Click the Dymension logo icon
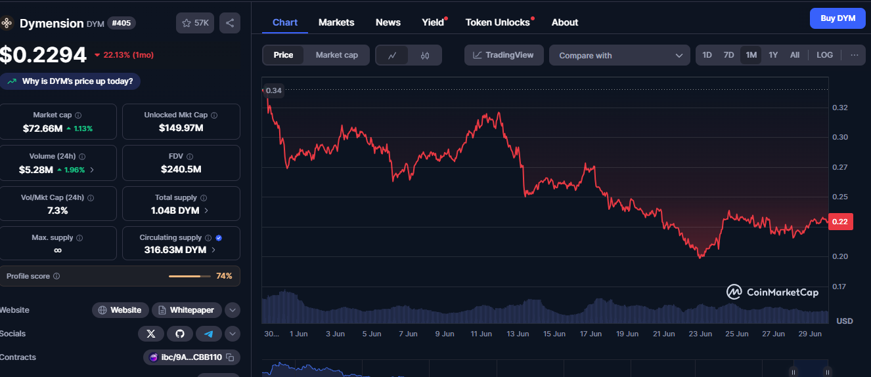The height and width of the screenshot is (377, 871). point(7,24)
